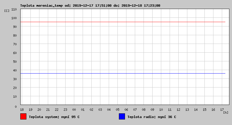Click the 100 y-axis value

(x=14, y=18)
